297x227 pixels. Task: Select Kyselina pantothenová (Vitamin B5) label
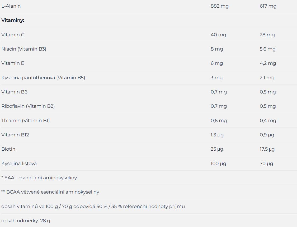[43, 78]
